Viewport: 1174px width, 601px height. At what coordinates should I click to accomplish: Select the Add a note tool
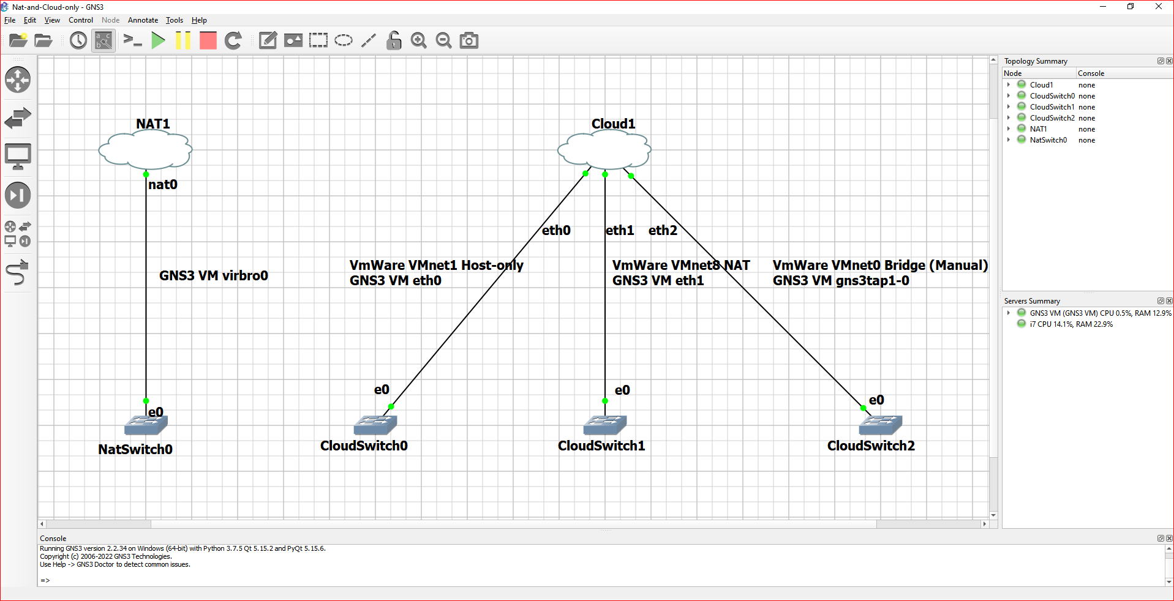tap(268, 40)
